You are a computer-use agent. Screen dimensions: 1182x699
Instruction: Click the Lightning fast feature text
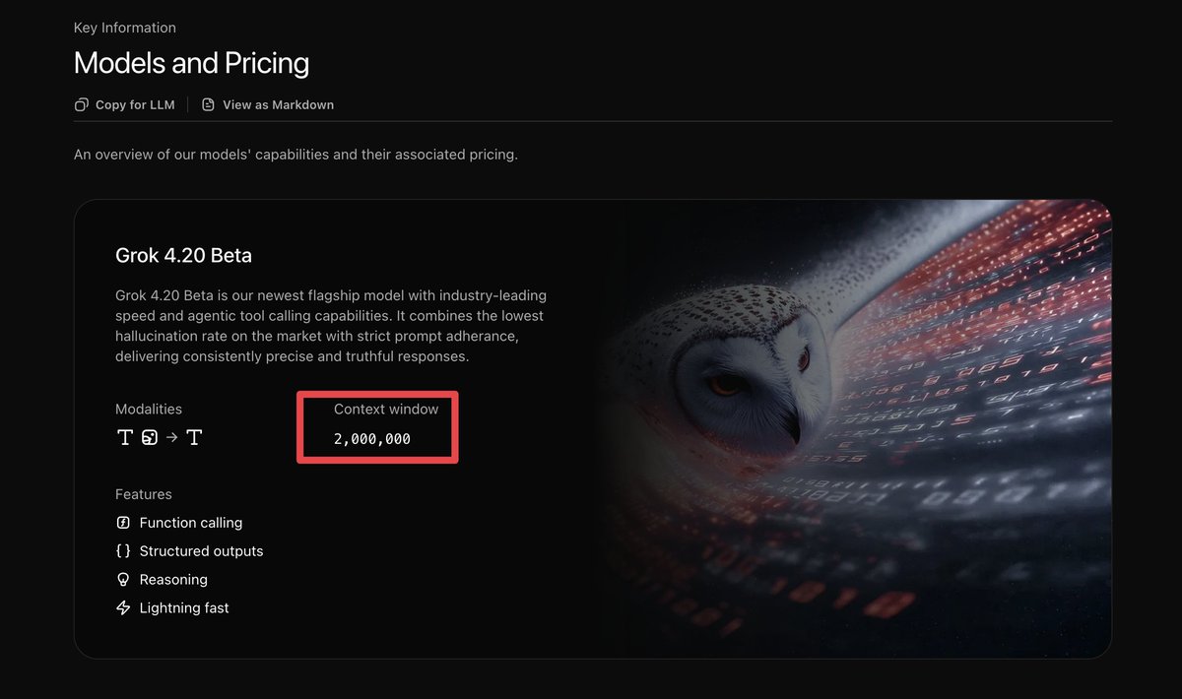coord(184,608)
